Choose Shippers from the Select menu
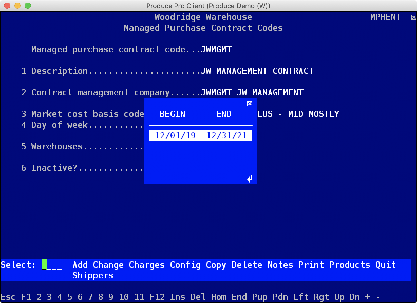The height and width of the screenshot is (303, 417). coord(93,276)
